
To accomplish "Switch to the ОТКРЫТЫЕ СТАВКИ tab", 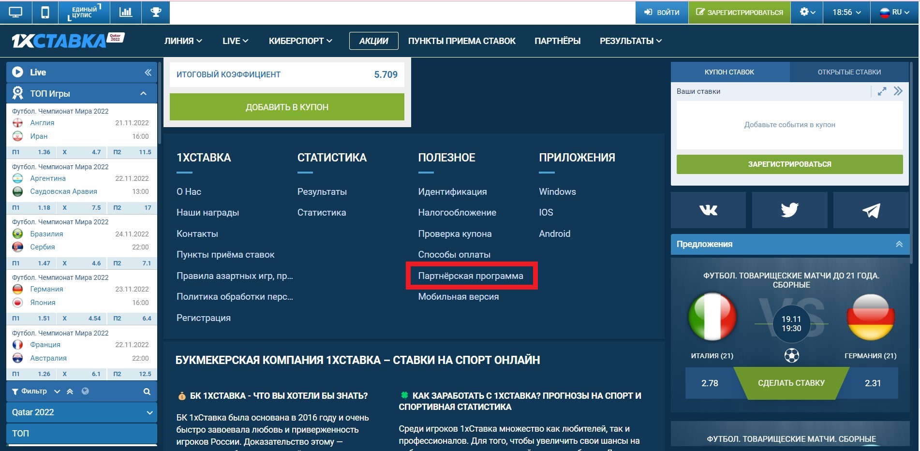I will pos(849,72).
